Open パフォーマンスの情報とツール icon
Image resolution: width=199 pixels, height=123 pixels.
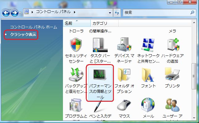100,75
